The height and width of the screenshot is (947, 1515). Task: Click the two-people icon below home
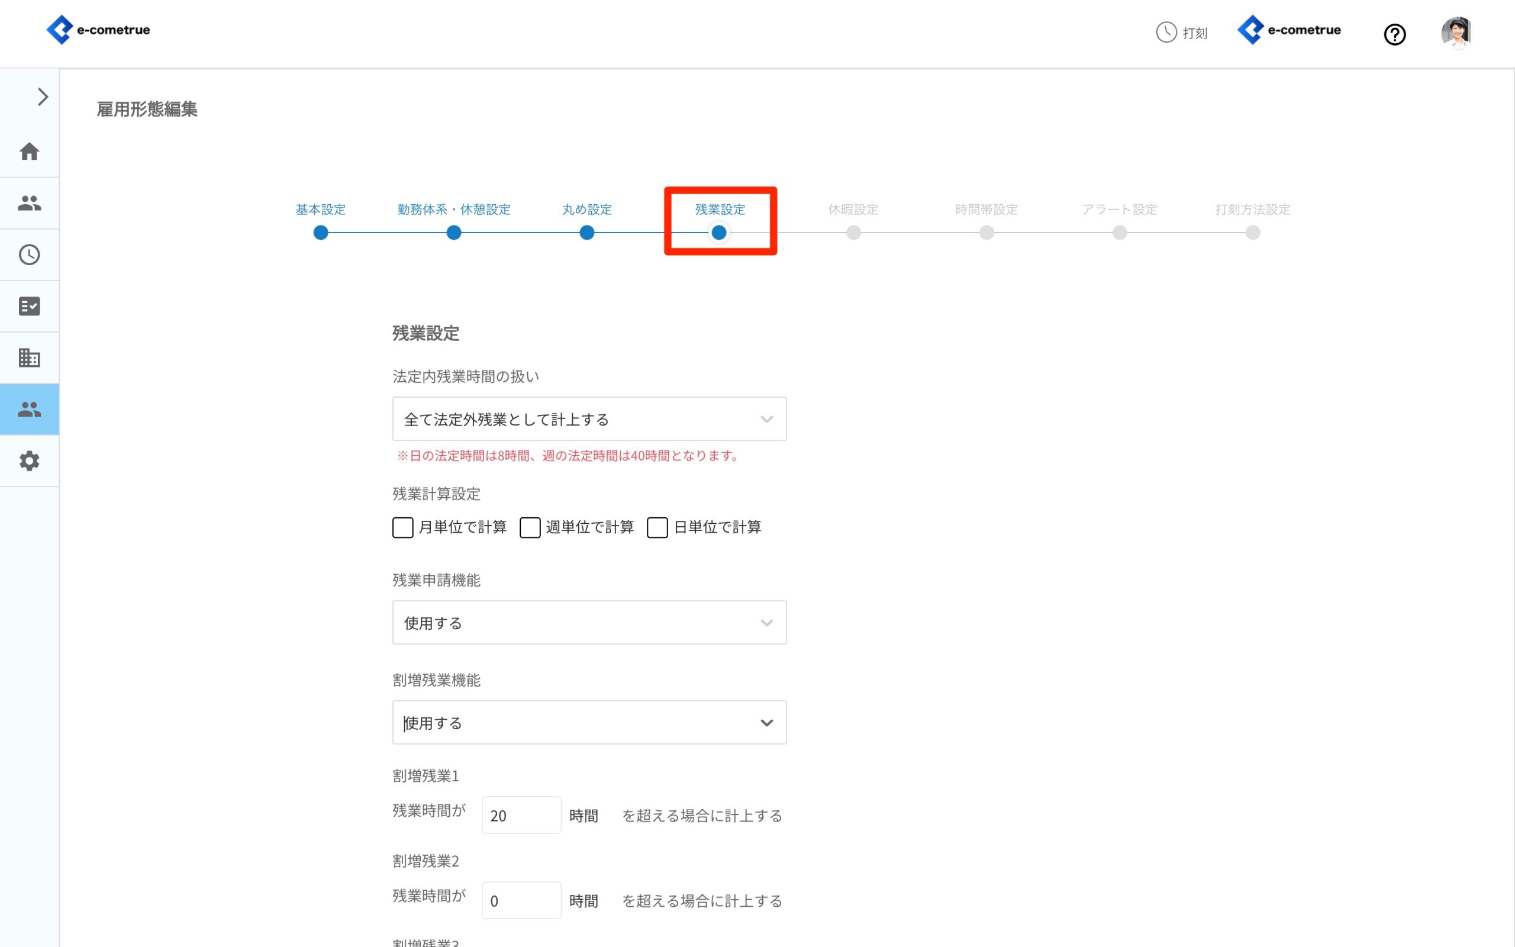tap(30, 203)
